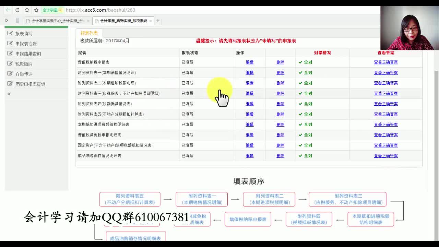View 查看正确答案 for 附列资料表一
This screenshot has width=439, height=247.
(386, 72)
